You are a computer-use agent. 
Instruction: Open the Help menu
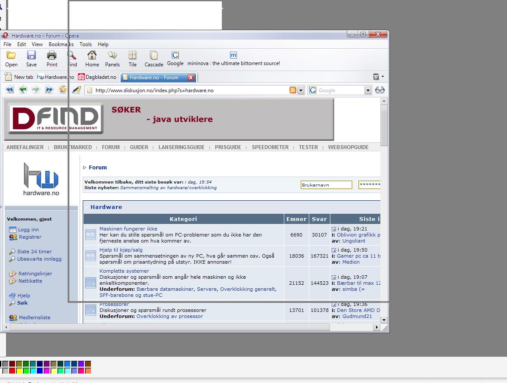(x=103, y=44)
